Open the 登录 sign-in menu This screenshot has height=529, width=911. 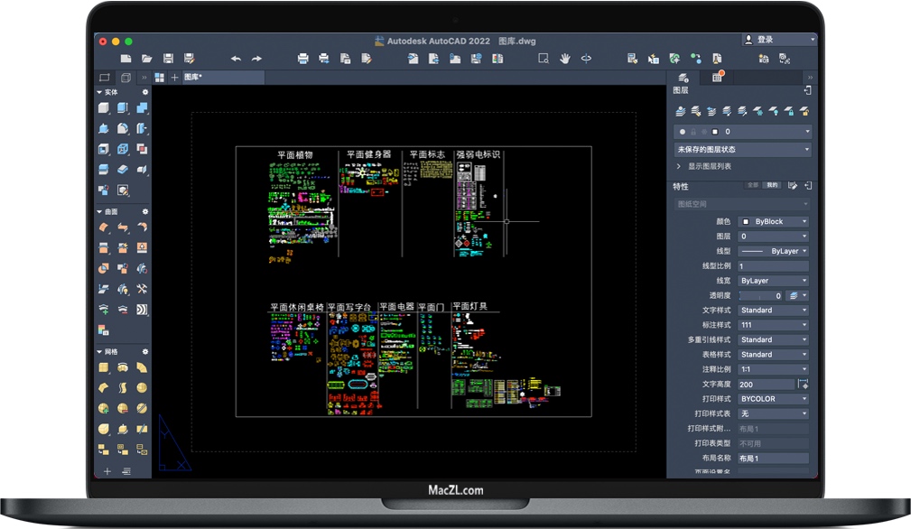point(778,40)
